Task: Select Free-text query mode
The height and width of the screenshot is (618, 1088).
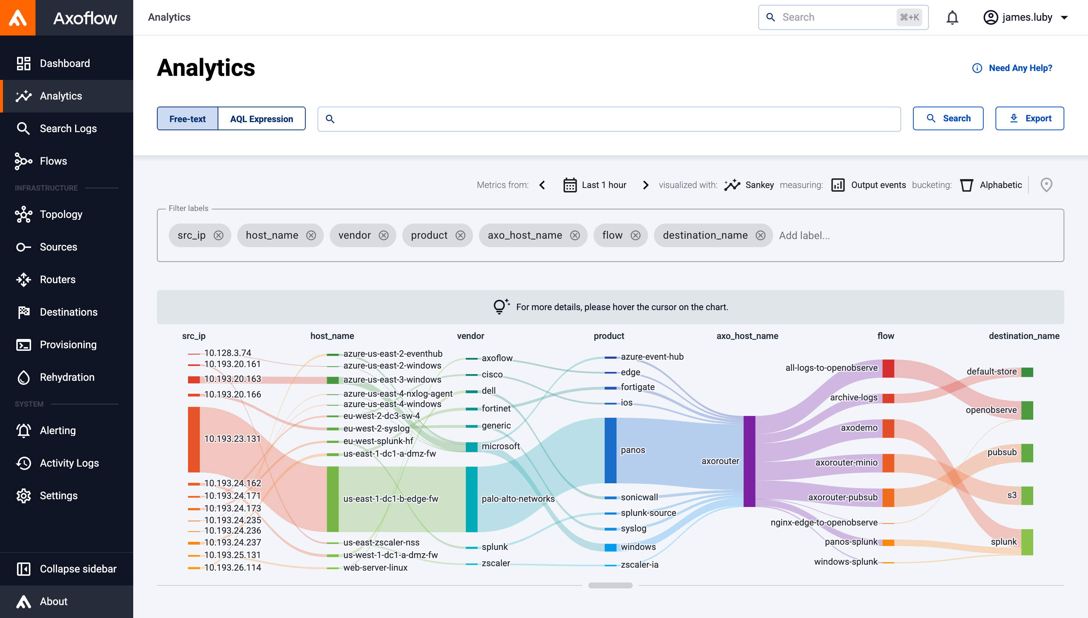Action: point(187,118)
